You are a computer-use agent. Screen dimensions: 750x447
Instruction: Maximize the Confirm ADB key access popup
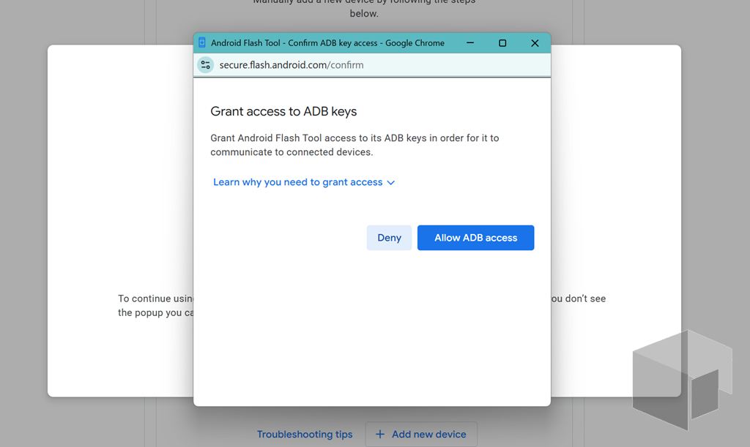pos(502,43)
